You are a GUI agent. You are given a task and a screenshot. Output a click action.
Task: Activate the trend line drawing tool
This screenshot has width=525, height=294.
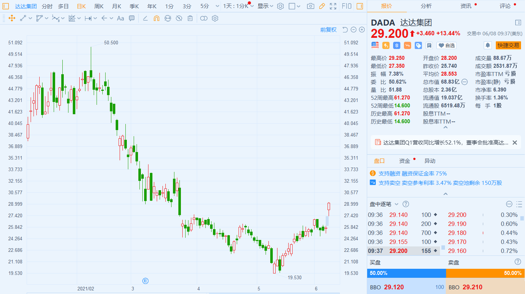coord(23,18)
